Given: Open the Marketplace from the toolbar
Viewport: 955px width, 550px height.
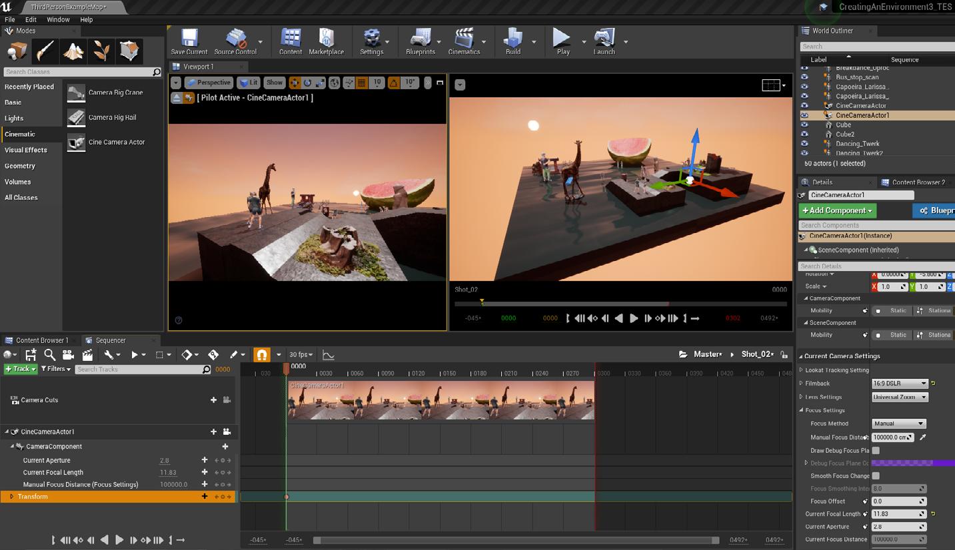Looking at the screenshot, I should (326, 41).
